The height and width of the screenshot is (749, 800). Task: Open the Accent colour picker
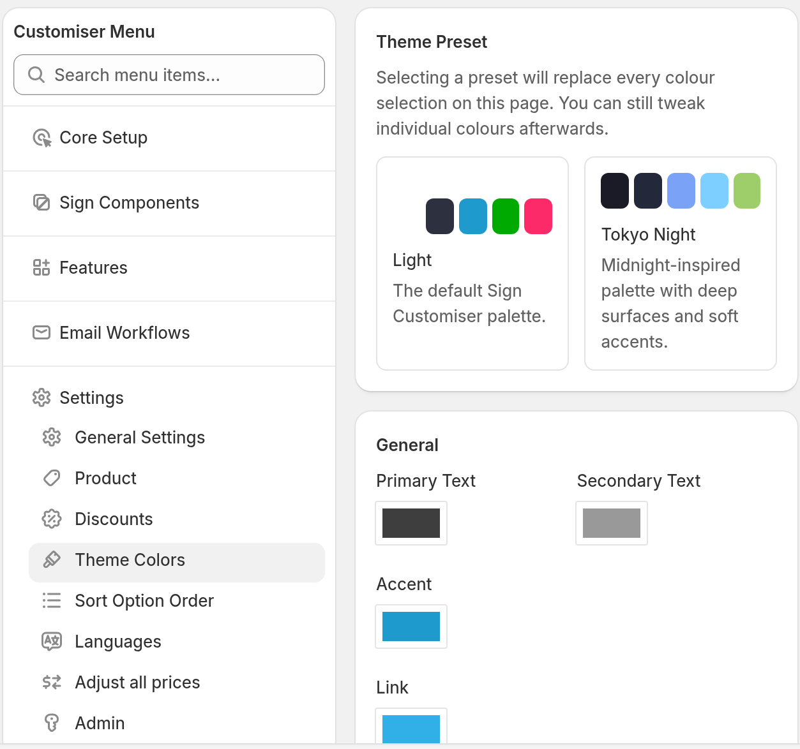[x=411, y=627]
